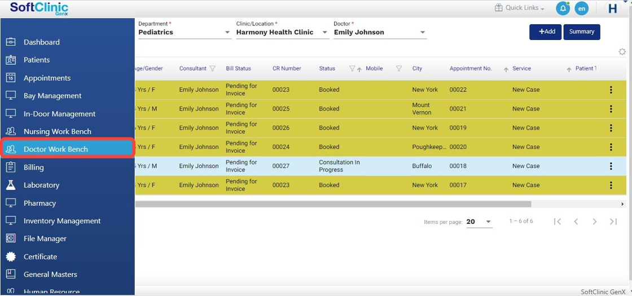632x296 pixels.
Task: Click the +Add button
Action: (545, 32)
